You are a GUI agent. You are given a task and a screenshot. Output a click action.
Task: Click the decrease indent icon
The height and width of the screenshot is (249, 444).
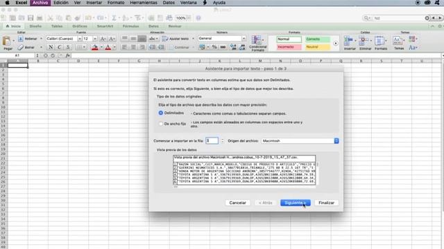(152, 47)
